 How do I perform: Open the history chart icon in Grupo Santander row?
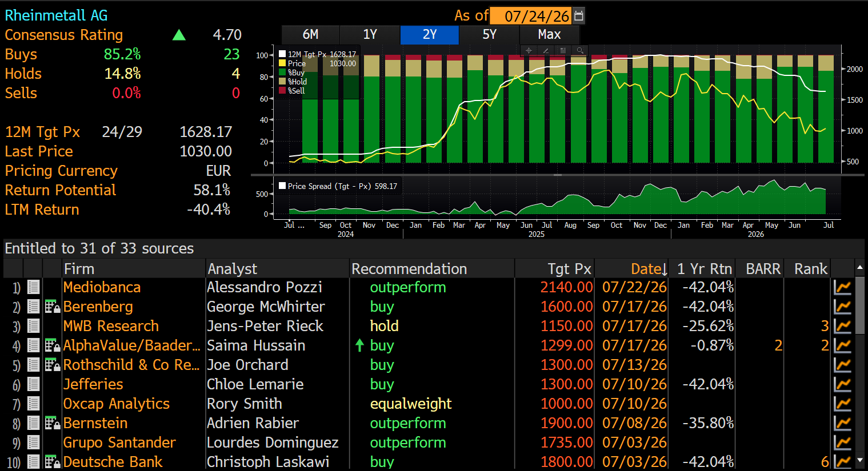tap(842, 442)
